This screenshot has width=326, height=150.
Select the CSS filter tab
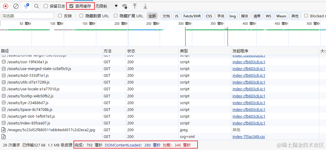click(x=209, y=16)
